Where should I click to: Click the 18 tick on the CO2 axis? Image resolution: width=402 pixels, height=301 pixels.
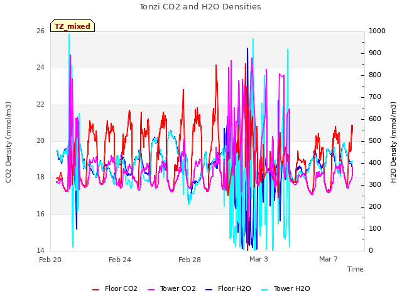[x=40, y=177]
